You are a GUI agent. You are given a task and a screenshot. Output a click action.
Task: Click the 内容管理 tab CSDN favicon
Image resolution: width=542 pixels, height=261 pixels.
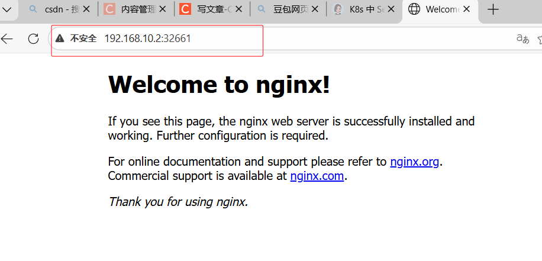(109, 9)
